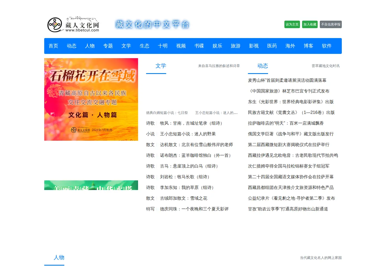This screenshot has height=268, width=386.
Task: Click 小说 category tag beside 王小忠
Action: pos(150,134)
